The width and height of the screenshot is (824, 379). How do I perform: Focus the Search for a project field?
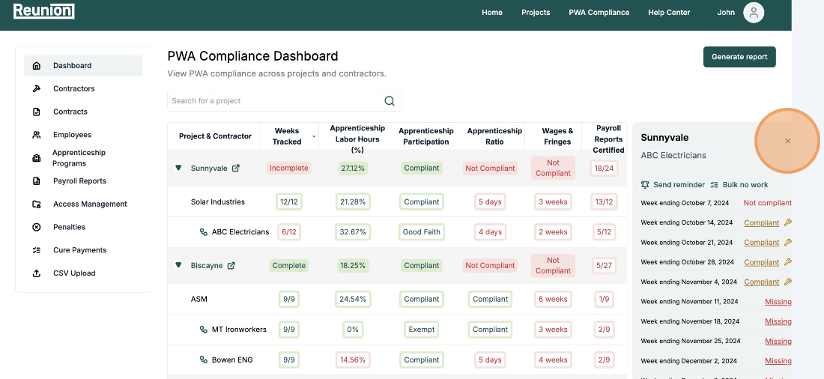point(273,101)
